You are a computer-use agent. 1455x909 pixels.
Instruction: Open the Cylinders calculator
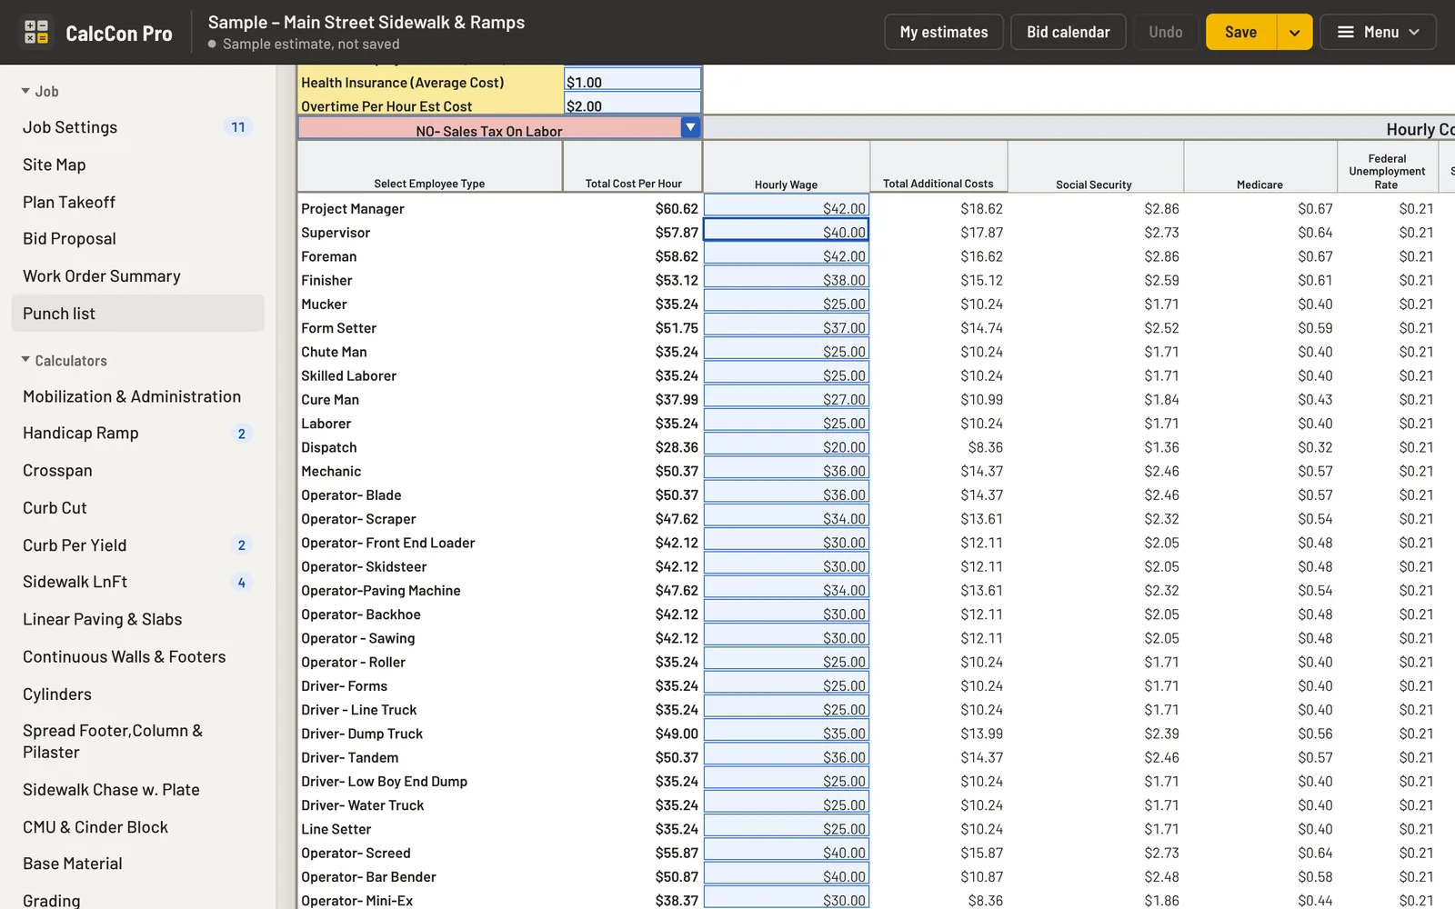(x=138, y=694)
